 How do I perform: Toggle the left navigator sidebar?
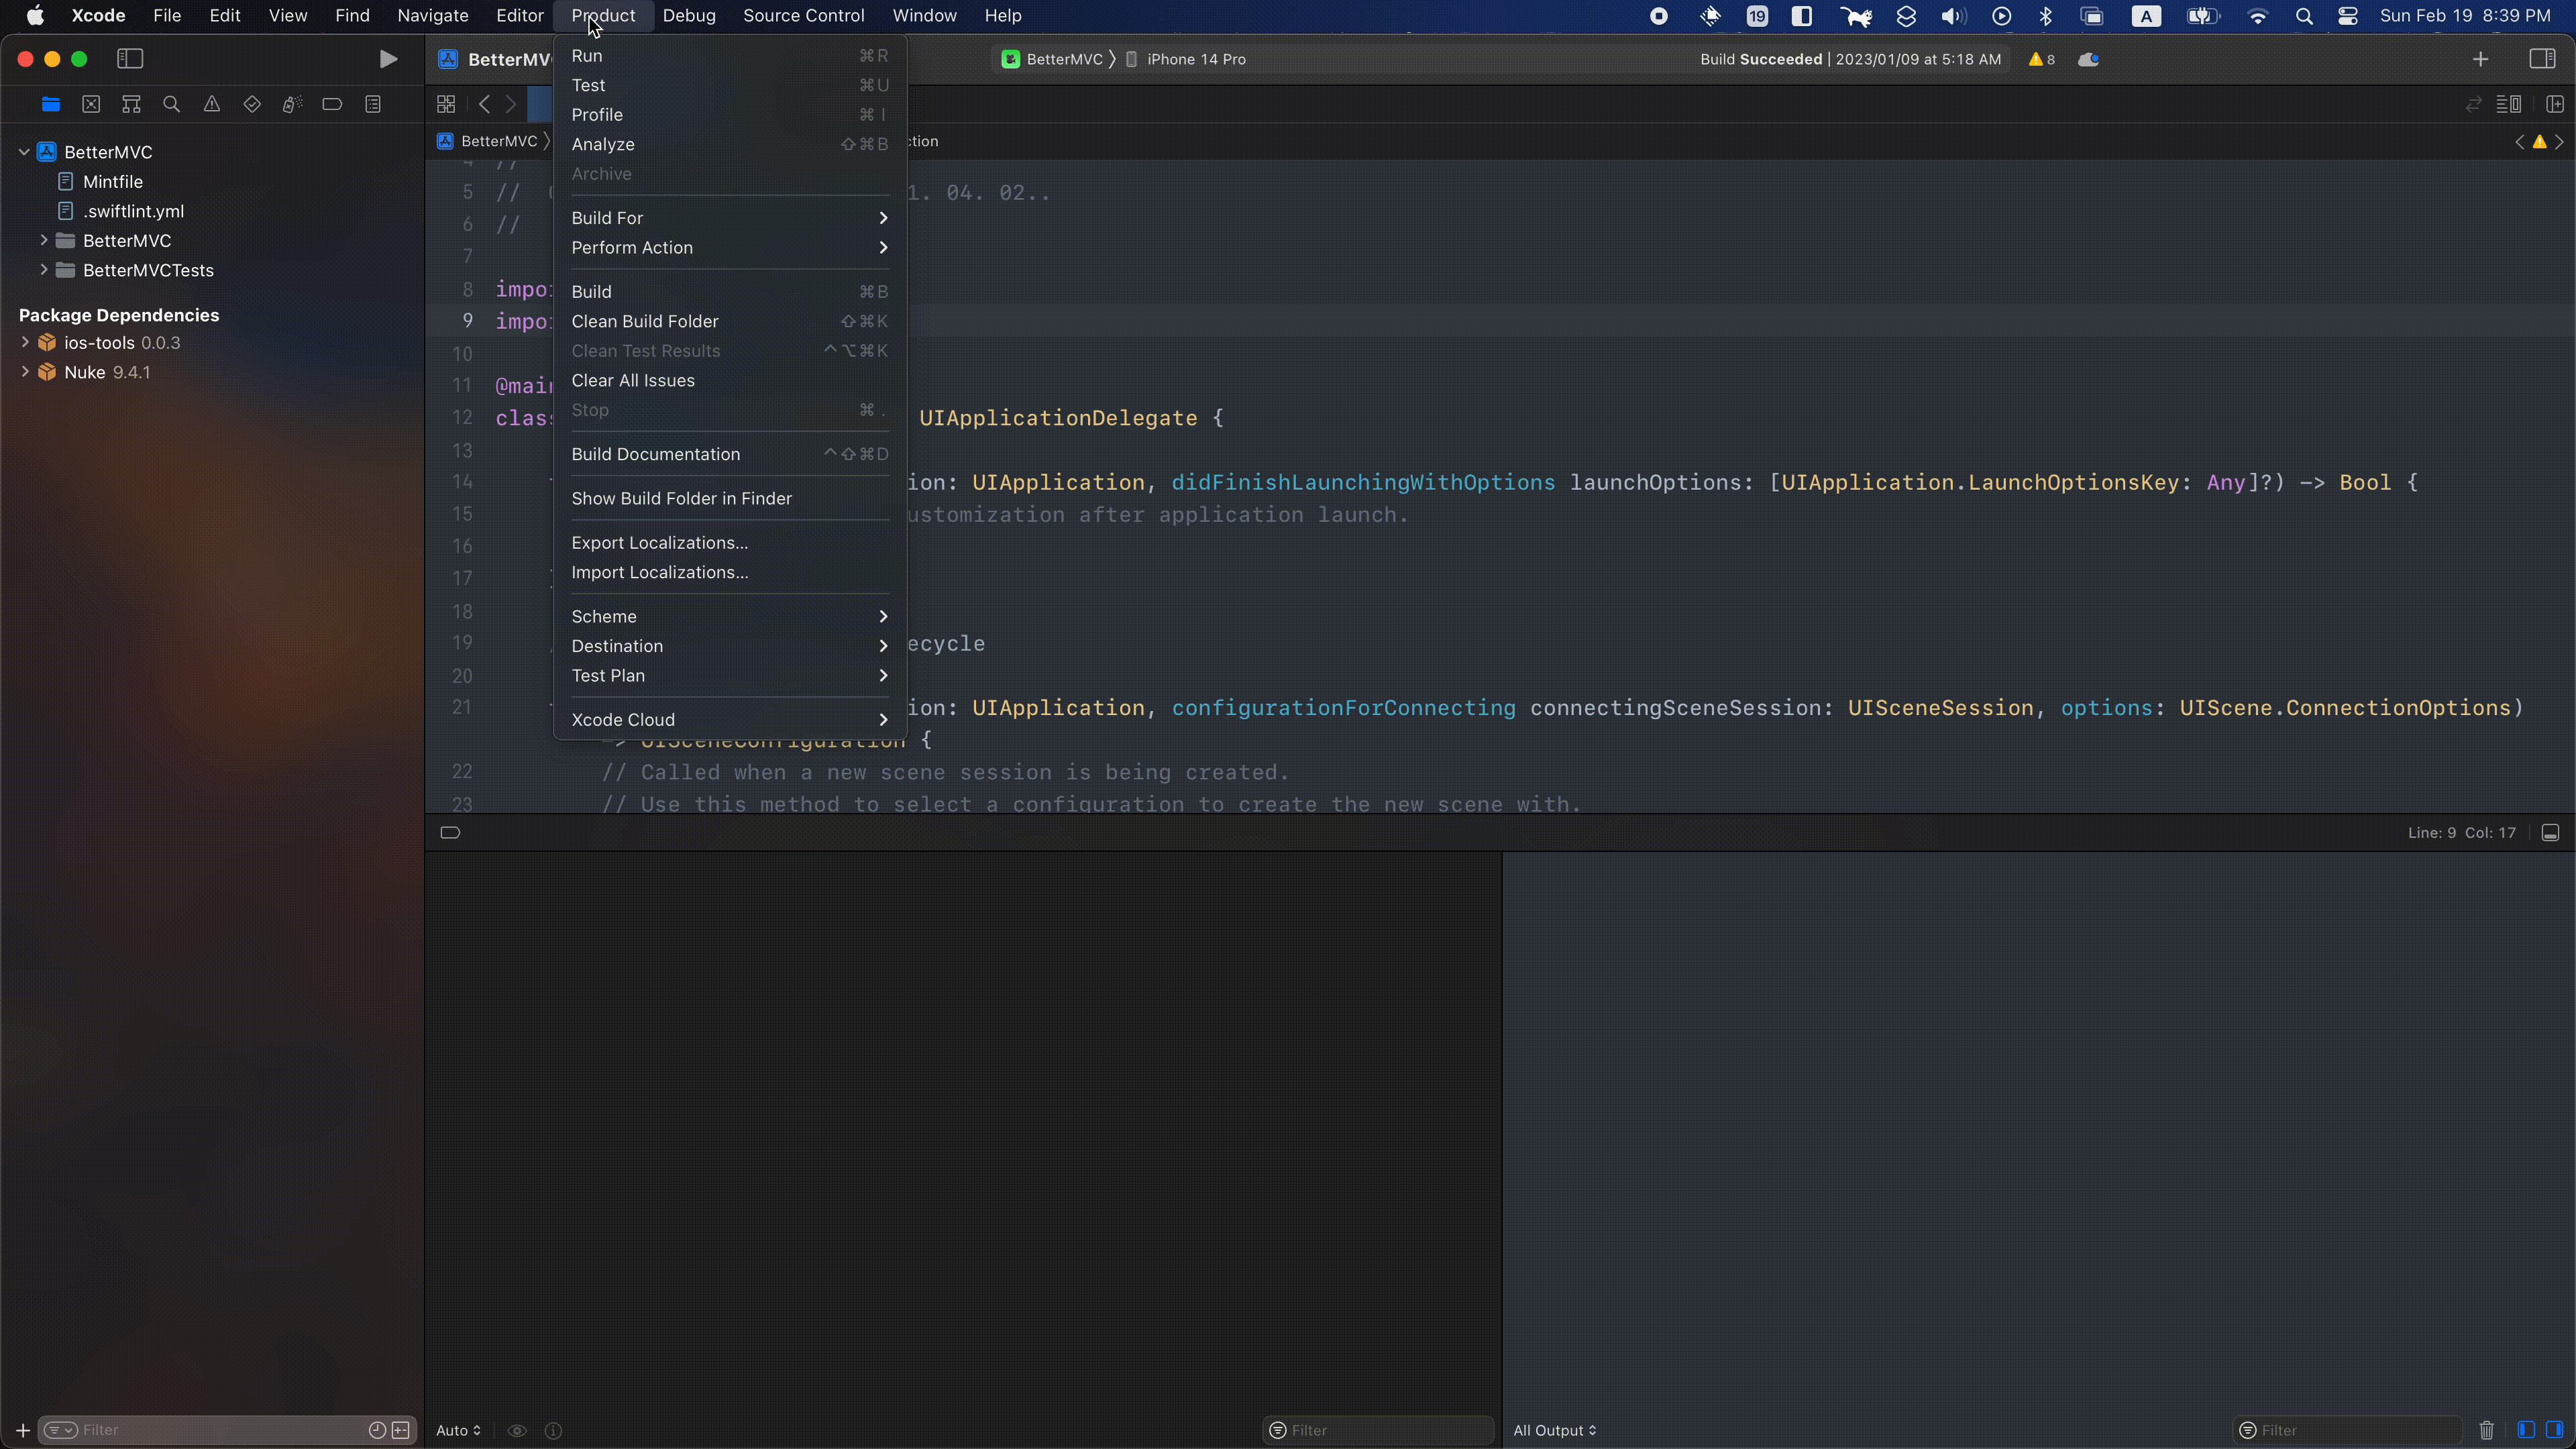[x=130, y=59]
